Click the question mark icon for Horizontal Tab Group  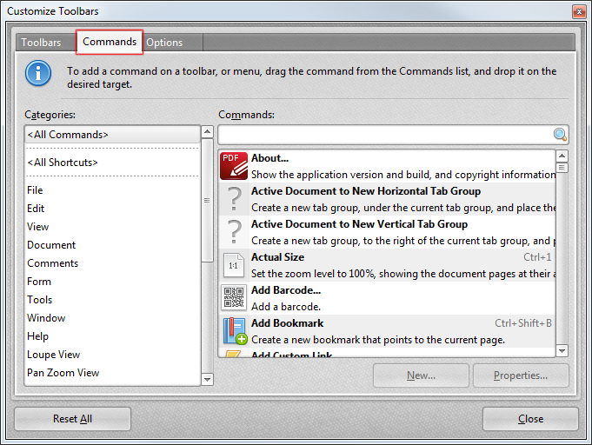coord(234,199)
